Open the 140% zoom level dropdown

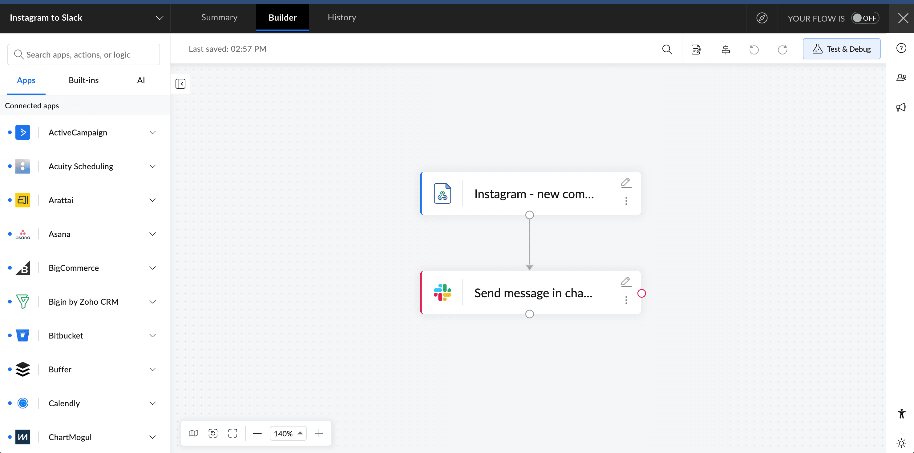coord(288,433)
